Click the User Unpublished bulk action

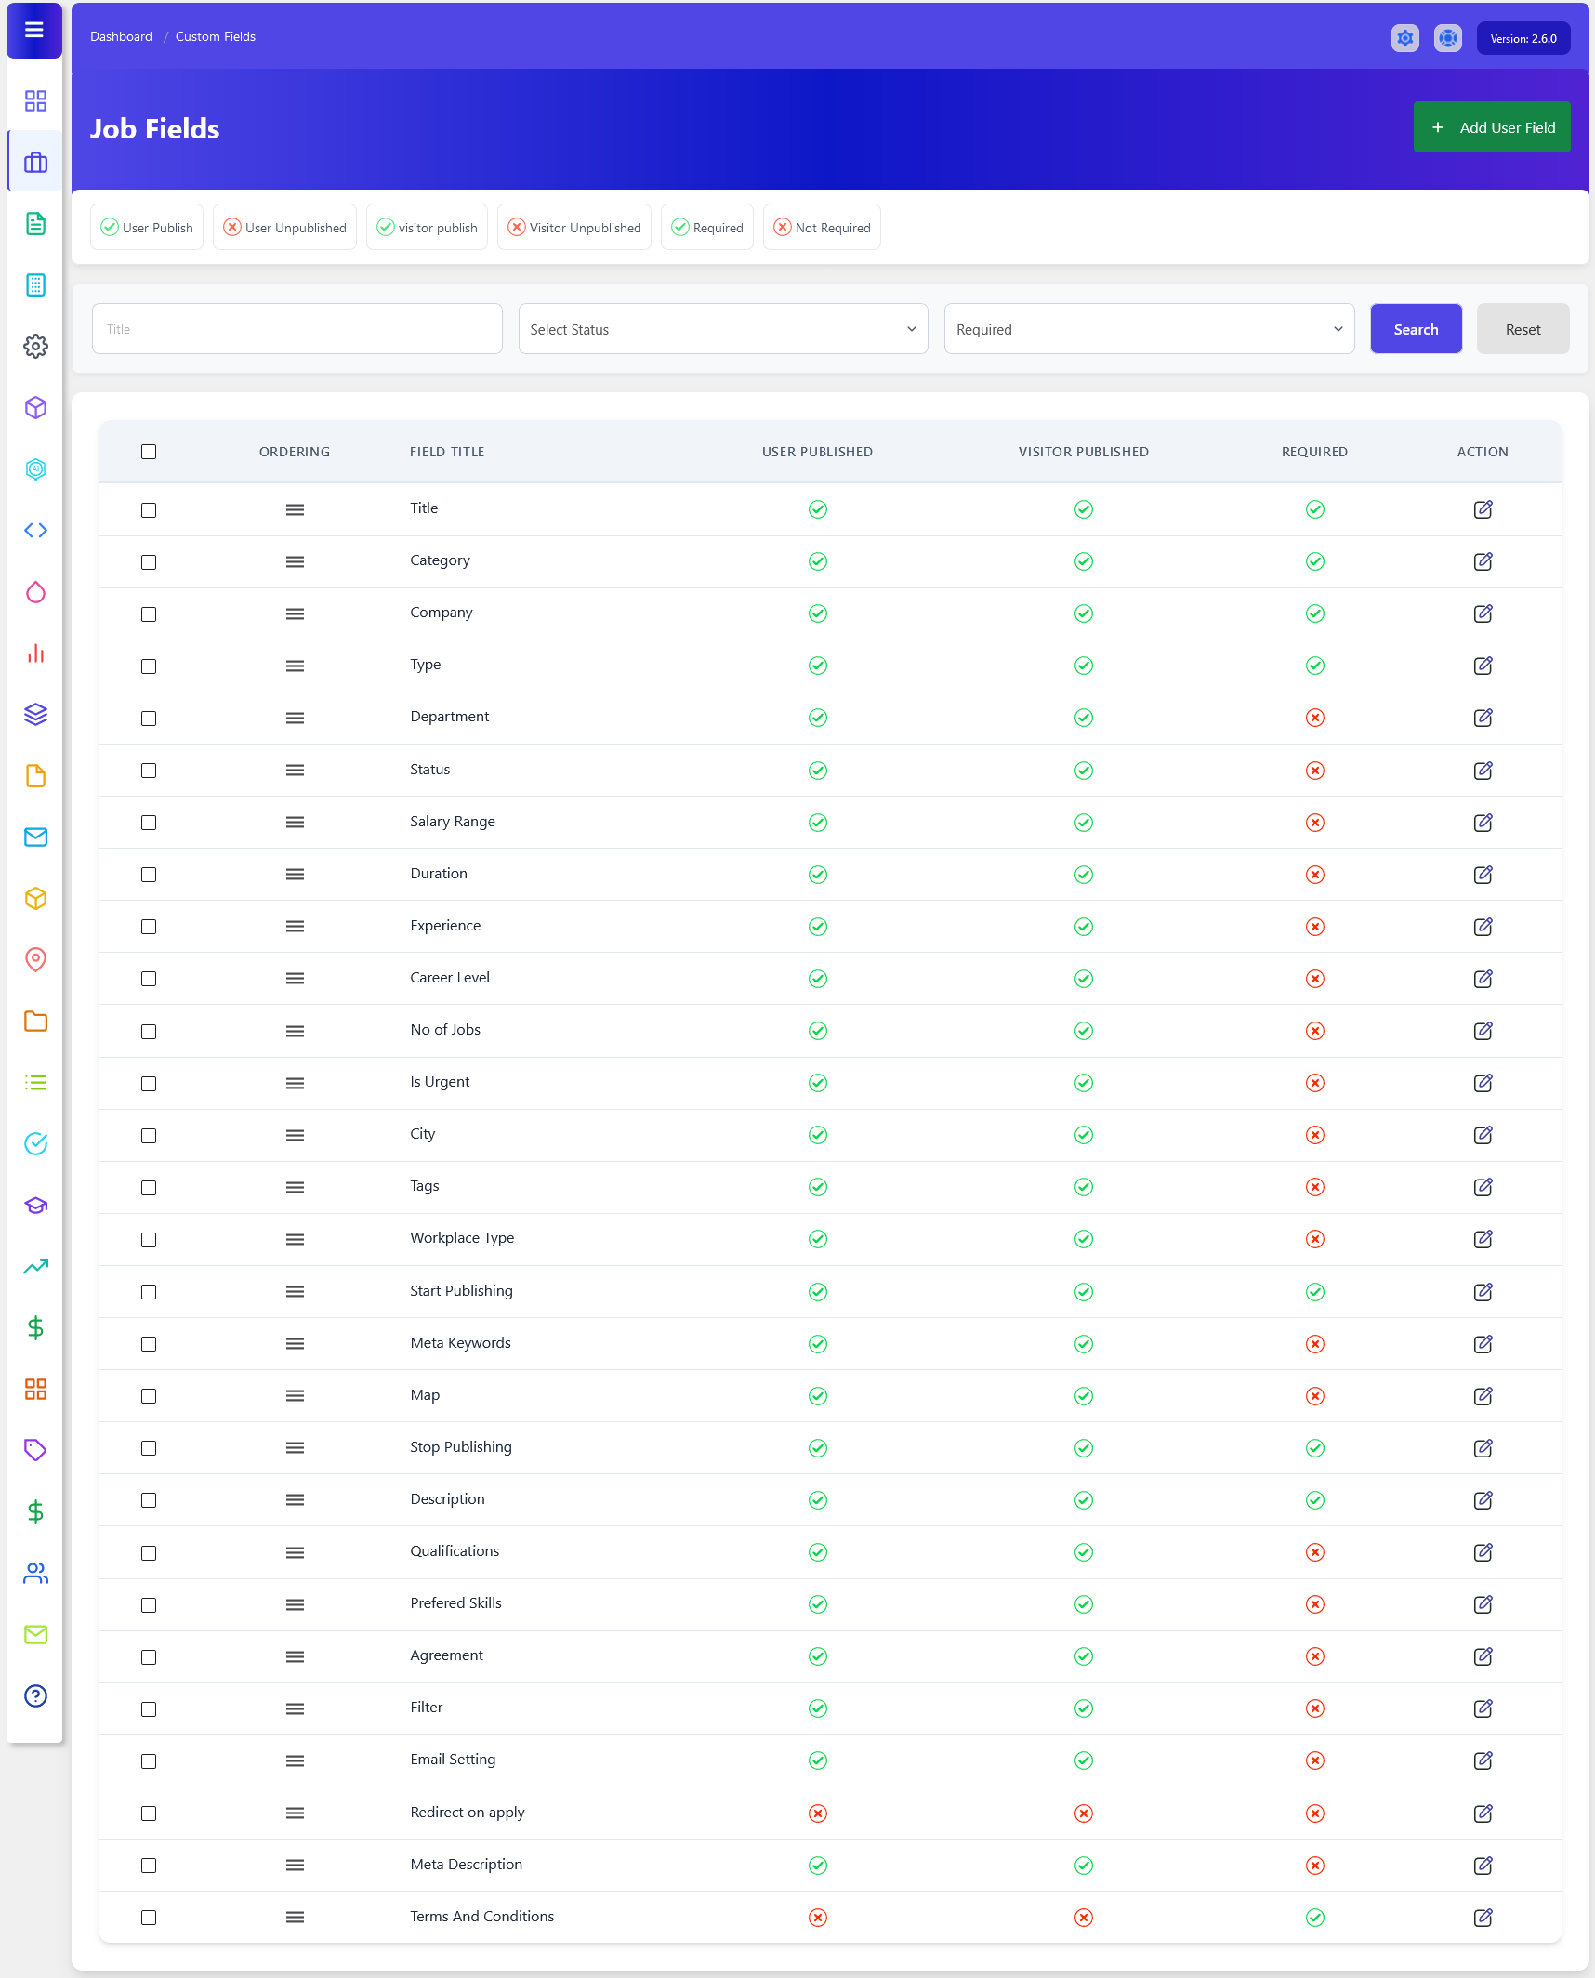[284, 228]
